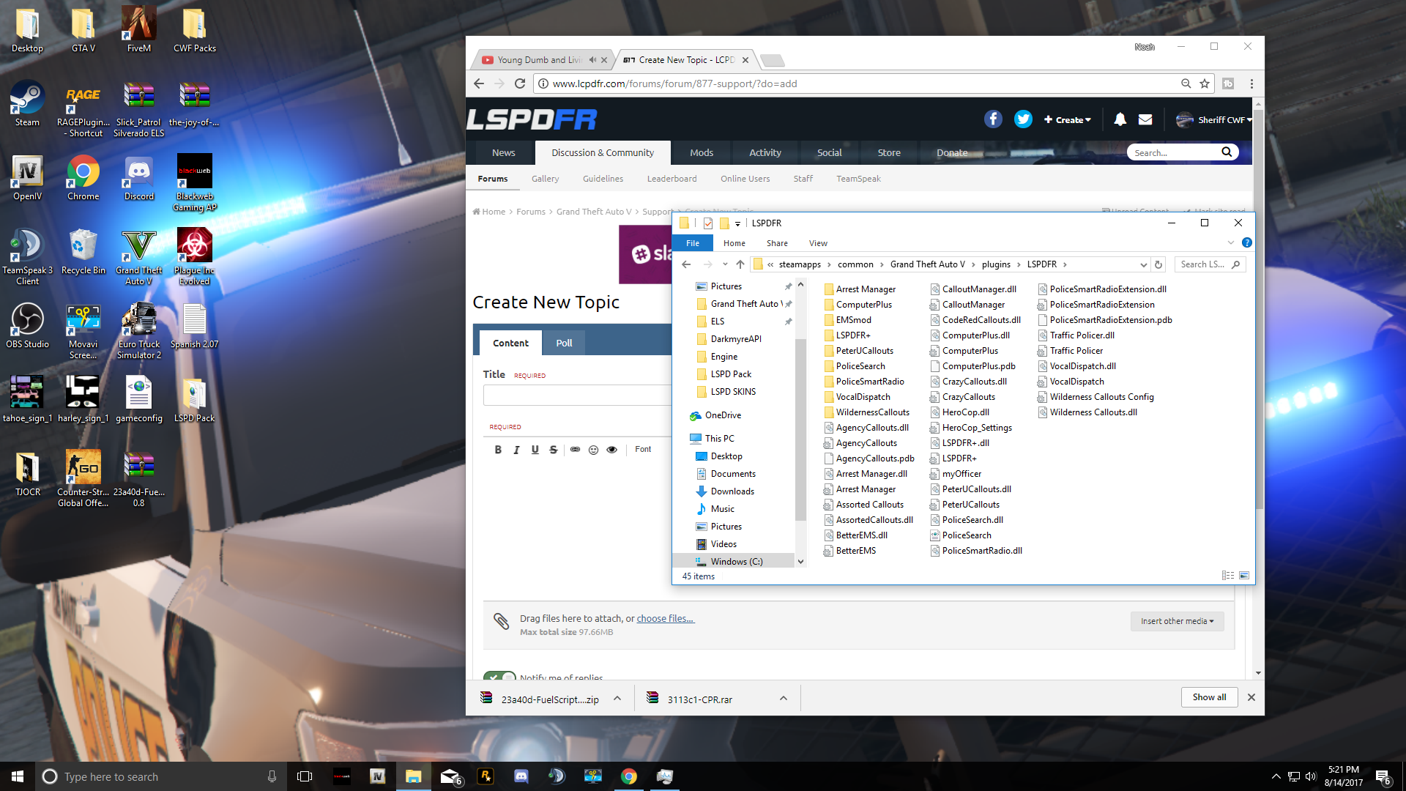Click the choose files link

pyautogui.click(x=665, y=619)
